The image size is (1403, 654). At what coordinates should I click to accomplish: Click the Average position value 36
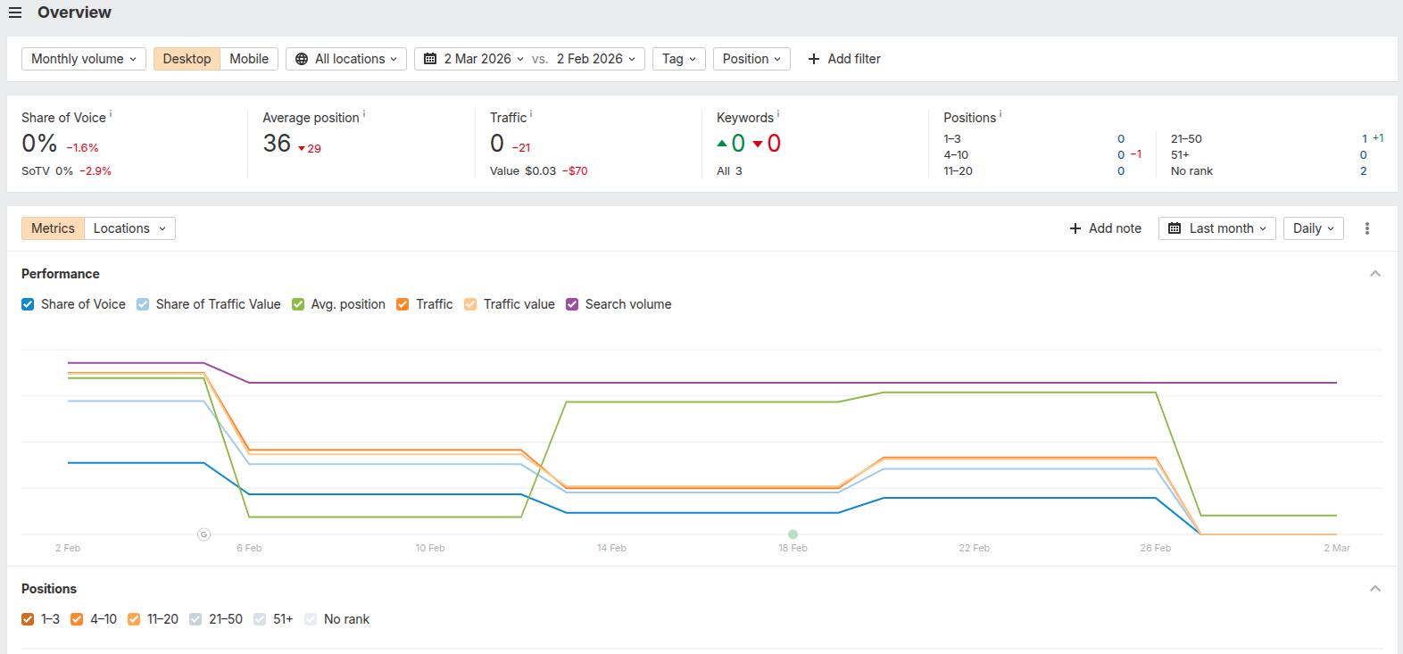pos(277,144)
